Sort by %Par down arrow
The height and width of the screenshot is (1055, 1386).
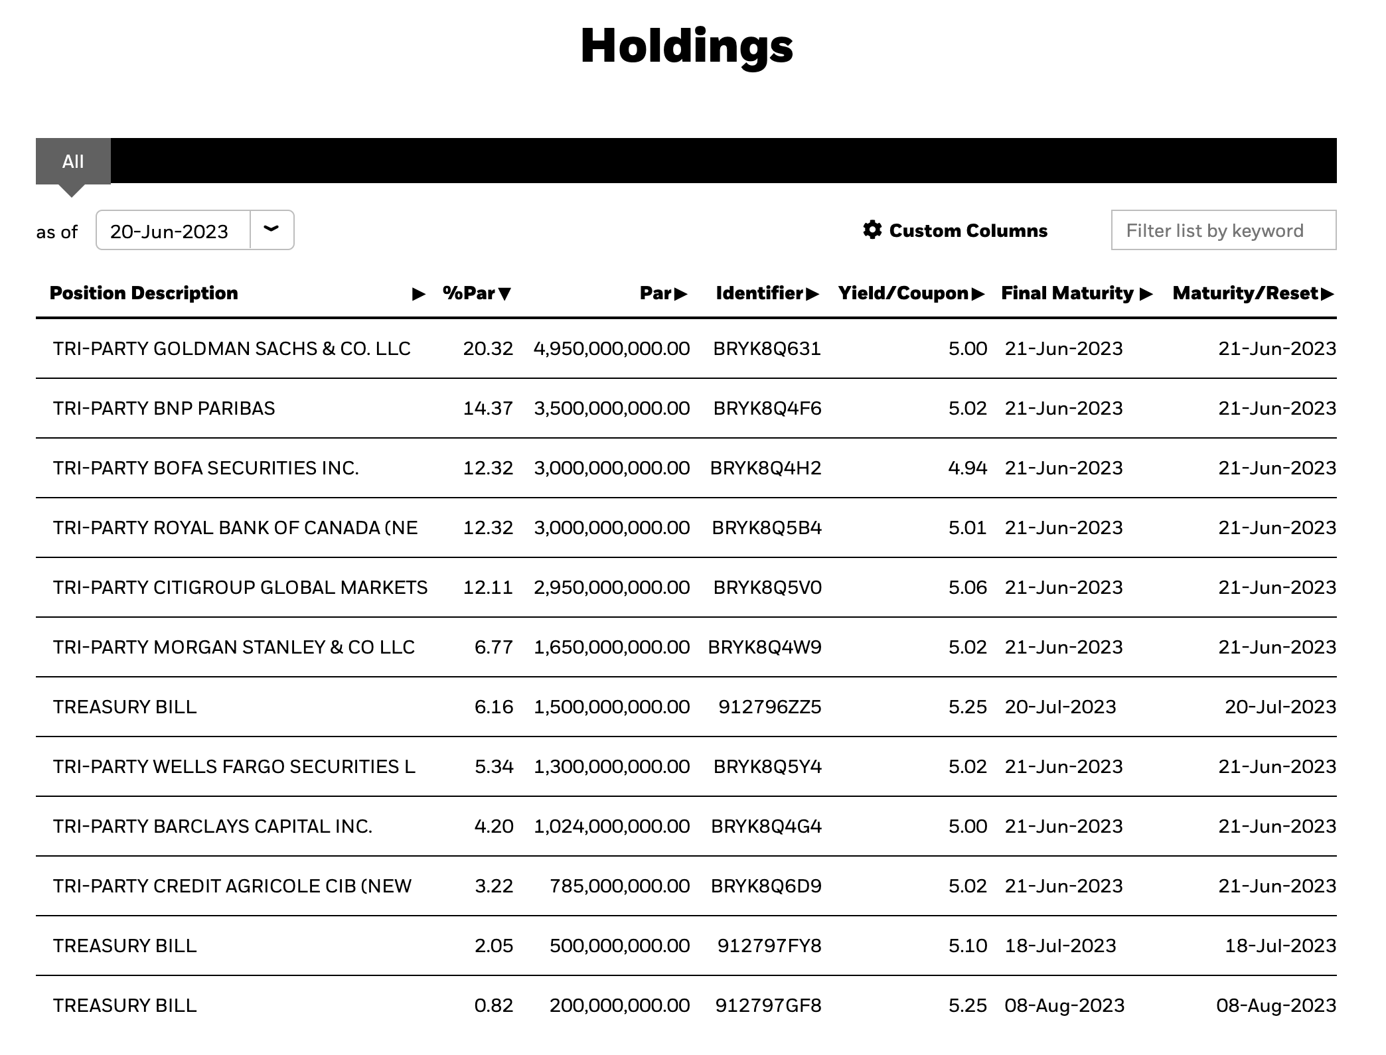tap(504, 294)
